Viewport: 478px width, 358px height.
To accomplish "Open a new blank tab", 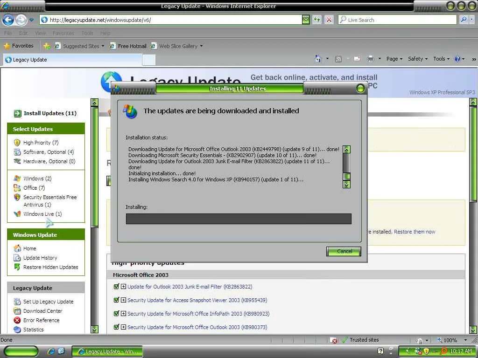I will (149, 60).
